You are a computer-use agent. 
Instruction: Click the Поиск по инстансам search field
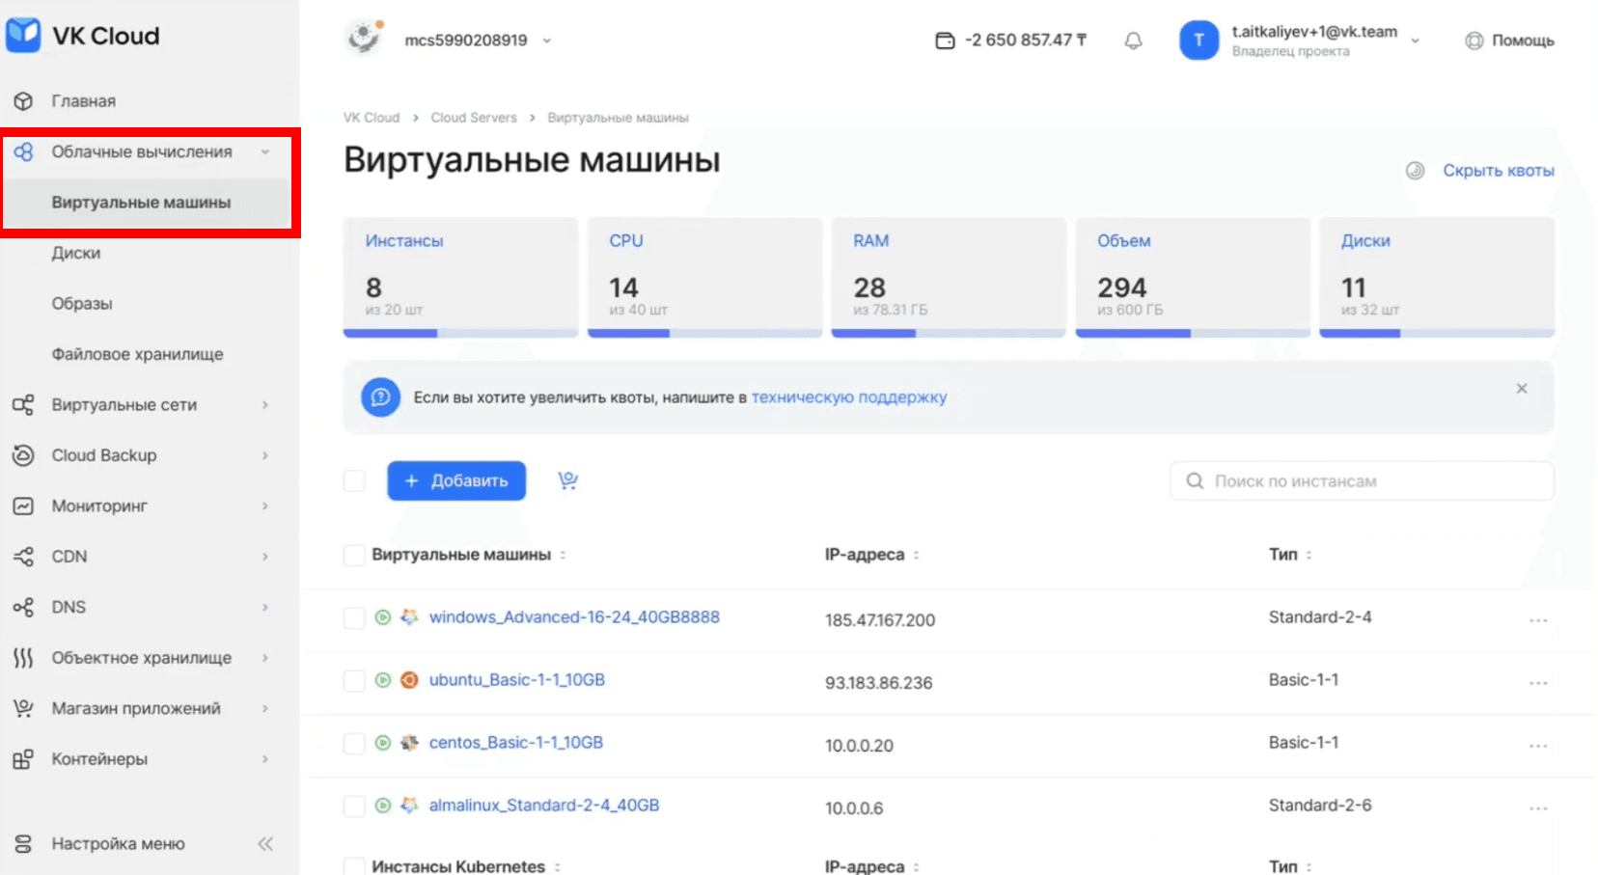coord(1362,480)
